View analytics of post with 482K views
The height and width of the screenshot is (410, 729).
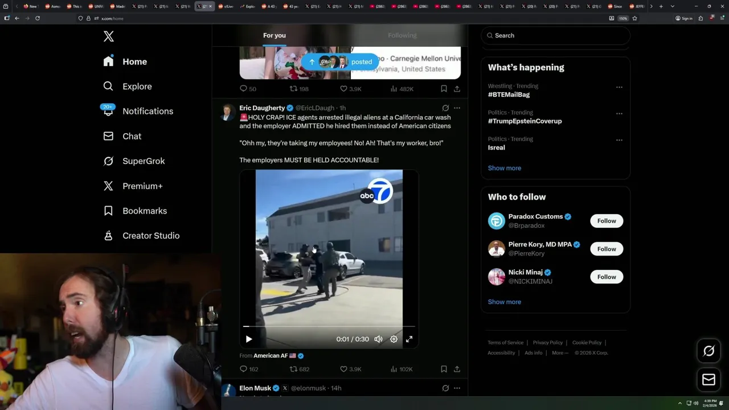[402, 89]
